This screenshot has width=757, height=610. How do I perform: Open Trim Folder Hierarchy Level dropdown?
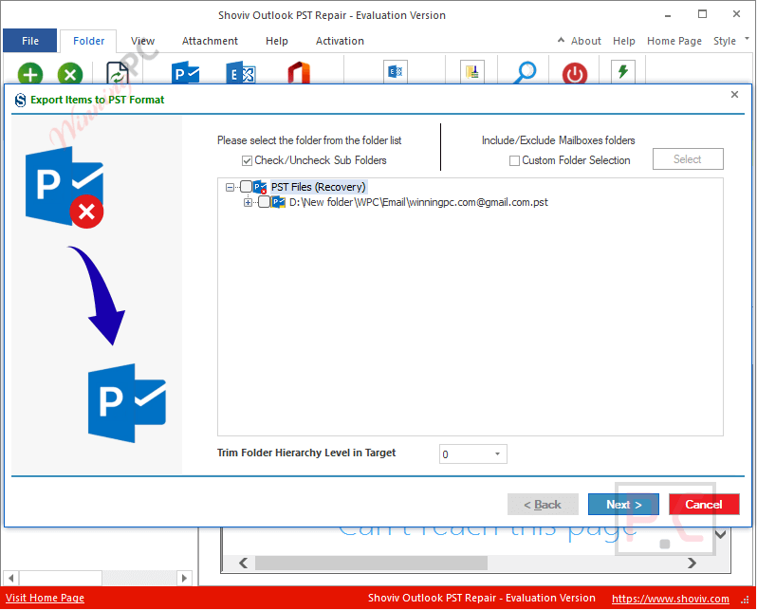click(497, 454)
